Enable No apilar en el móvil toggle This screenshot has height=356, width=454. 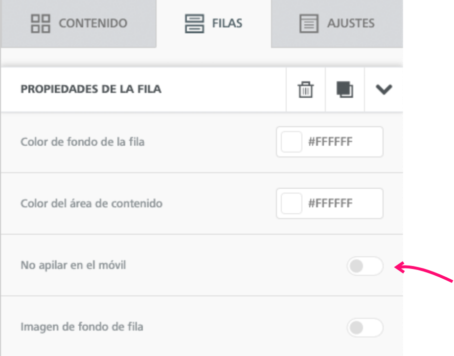(365, 266)
